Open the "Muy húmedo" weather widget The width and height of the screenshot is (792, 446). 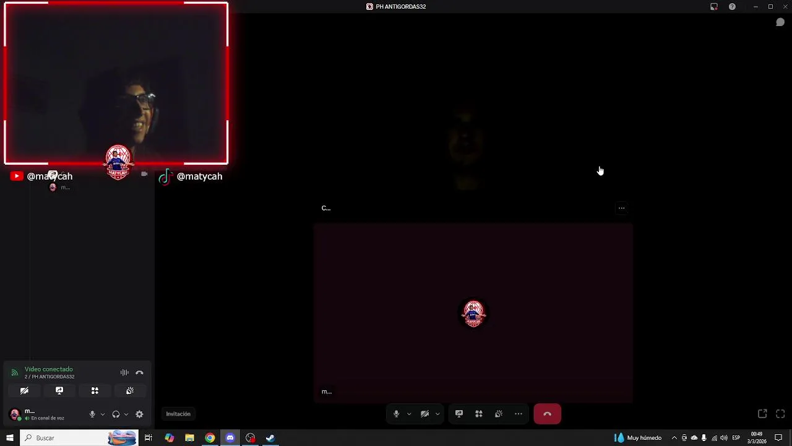pos(637,438)
